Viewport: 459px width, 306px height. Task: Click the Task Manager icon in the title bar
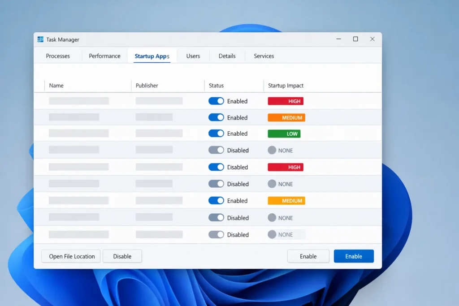(x=40, y=39)
